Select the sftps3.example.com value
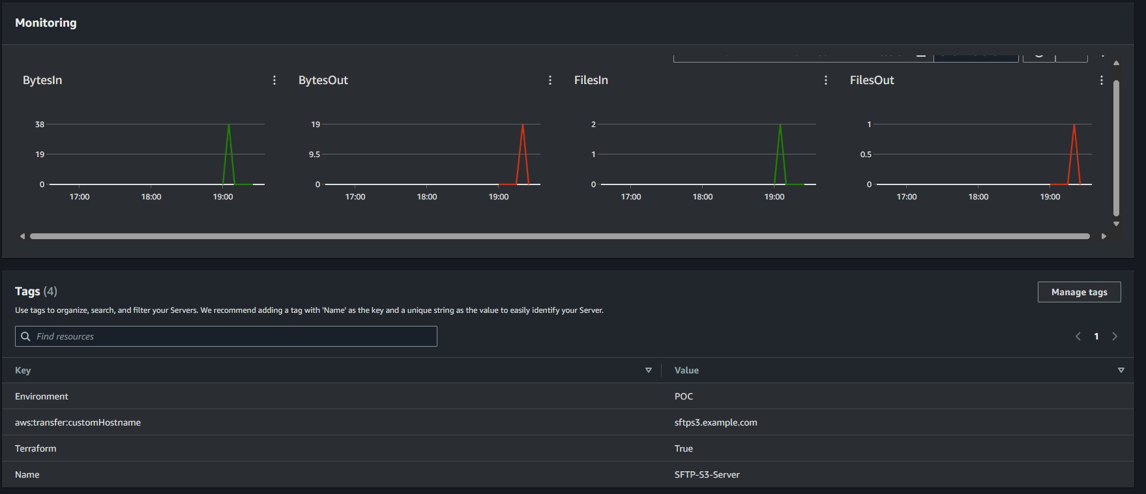The height and width of the screenshot is (494, 1146). [x=716, y=422]
